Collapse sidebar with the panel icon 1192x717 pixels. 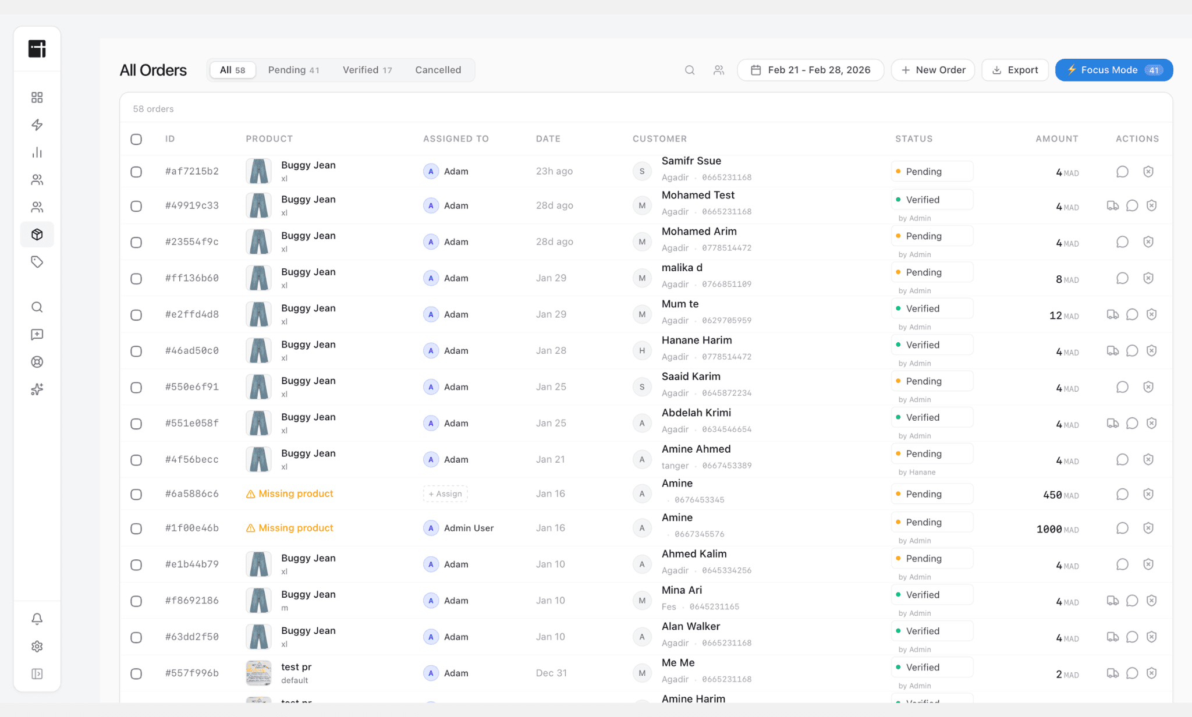point(37,673)
